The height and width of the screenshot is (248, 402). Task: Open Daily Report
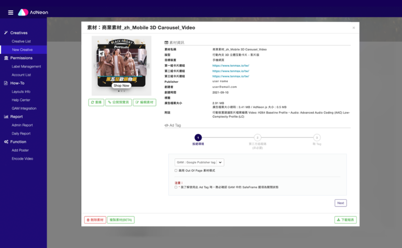[21, 133]
